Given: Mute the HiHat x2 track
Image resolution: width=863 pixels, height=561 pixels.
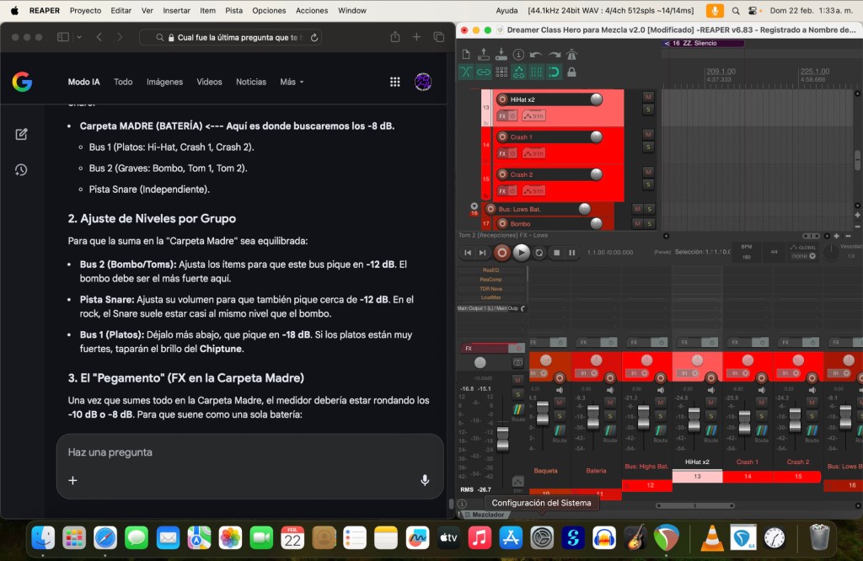Looking at the screenshot, I should pyautogui.click(x=648, y=97).
